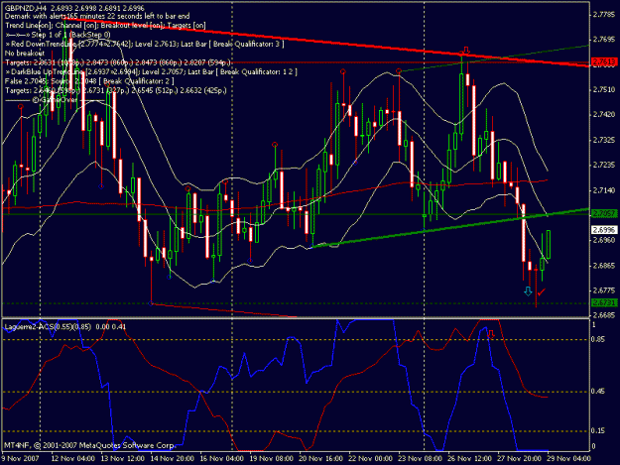Click the 2.7140 price on the scale

point(604,190)
